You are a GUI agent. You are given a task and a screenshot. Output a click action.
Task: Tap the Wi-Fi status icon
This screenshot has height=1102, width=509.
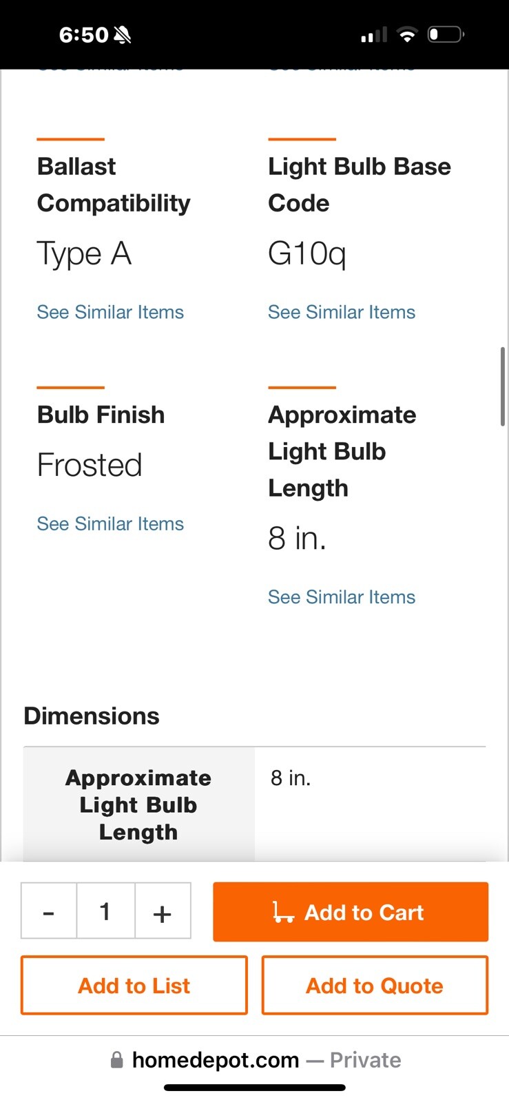point(408,34)
